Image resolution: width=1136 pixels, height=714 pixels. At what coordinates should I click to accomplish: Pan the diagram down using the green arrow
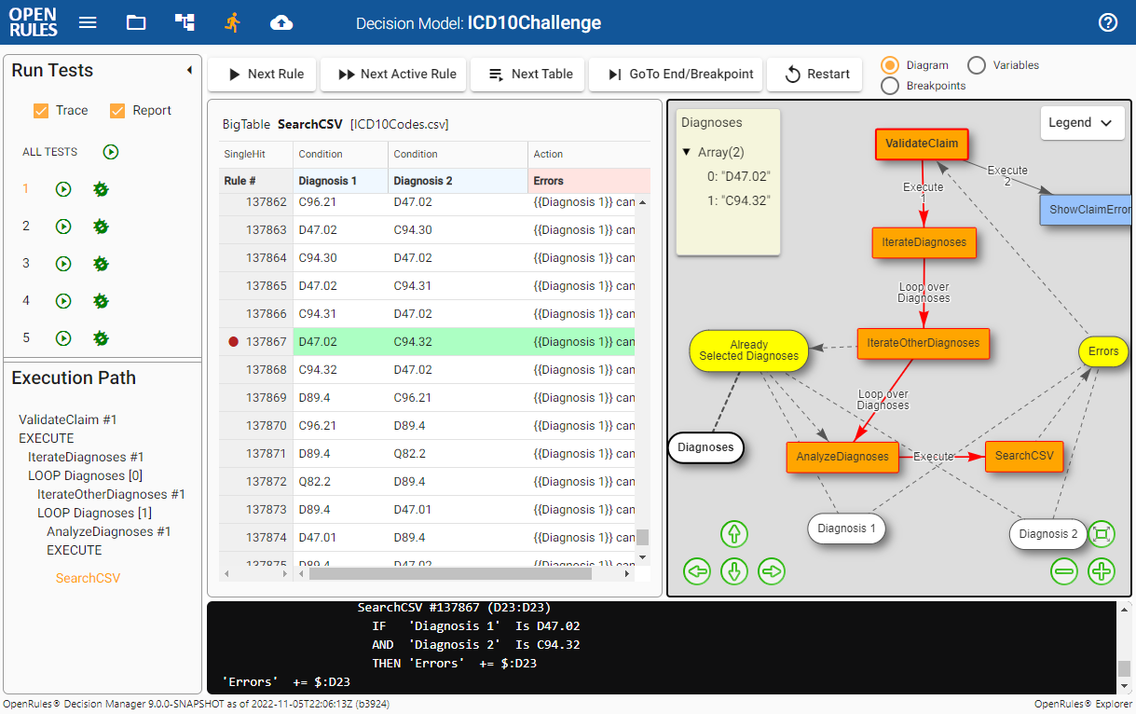tap(733, 571)
